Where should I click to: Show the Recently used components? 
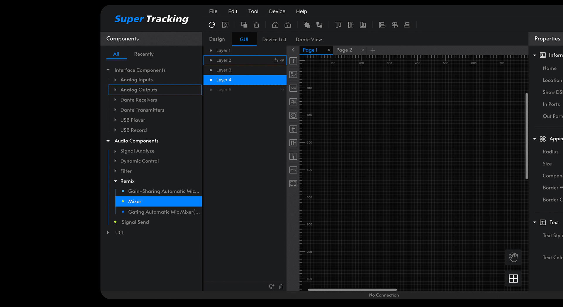point(144,54)
